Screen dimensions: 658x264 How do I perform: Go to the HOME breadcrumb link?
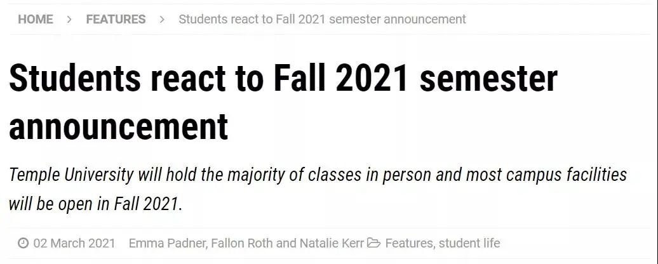click(36, 19)
